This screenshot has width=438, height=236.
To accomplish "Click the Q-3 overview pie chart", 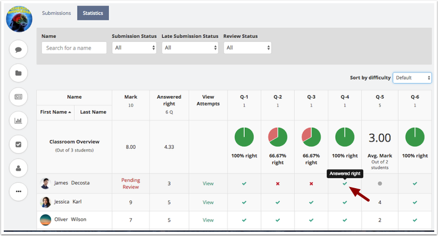I will [311, 137].
